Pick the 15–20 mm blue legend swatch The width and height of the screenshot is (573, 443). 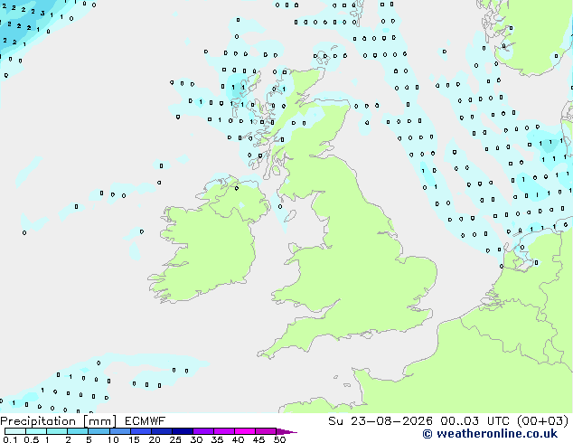141,431
